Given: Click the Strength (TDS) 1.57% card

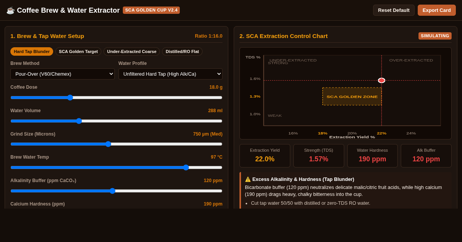Looking at the screenshot, I should (318, 156).
